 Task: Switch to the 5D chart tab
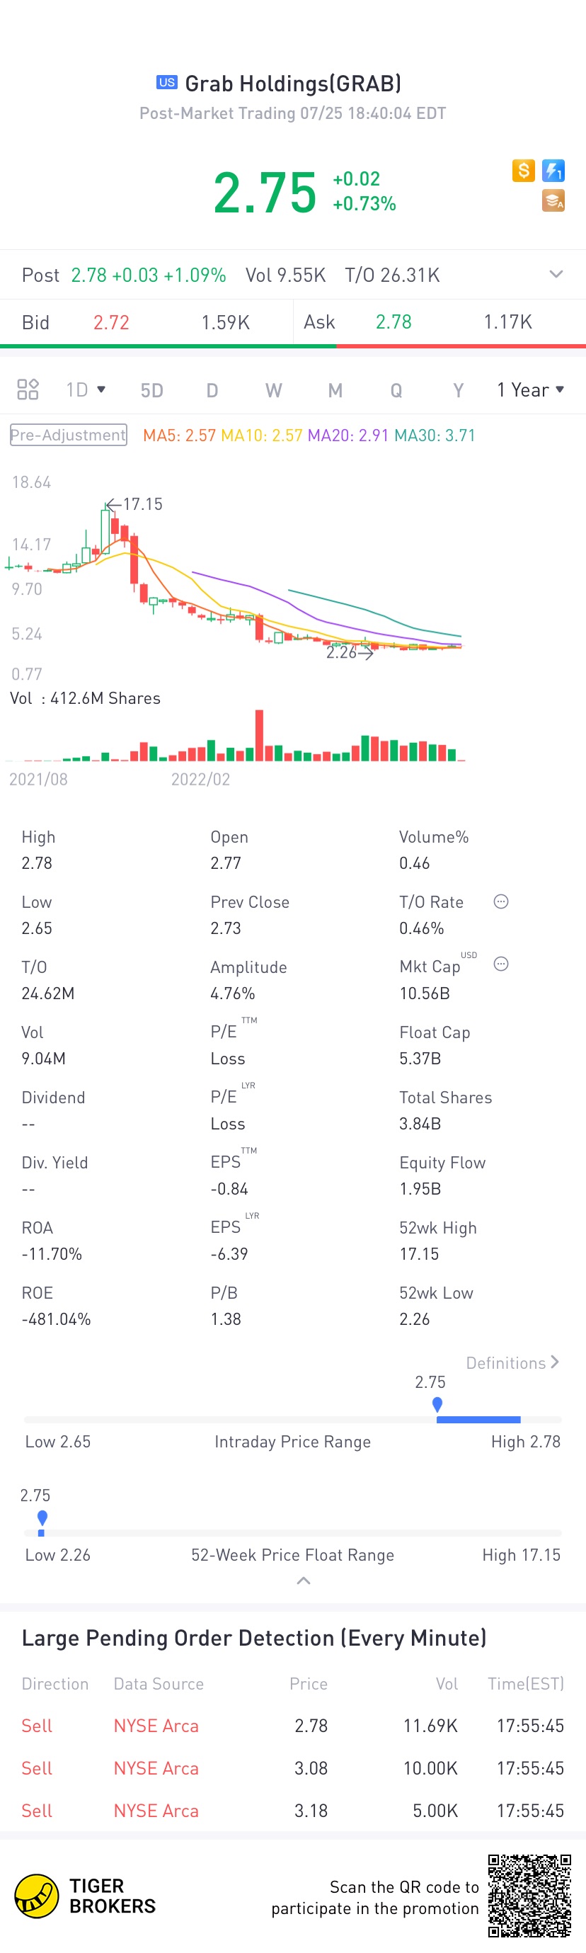tap(151, 390)
